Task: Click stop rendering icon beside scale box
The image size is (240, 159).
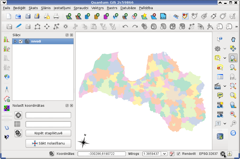Action: tap(172, 154)
